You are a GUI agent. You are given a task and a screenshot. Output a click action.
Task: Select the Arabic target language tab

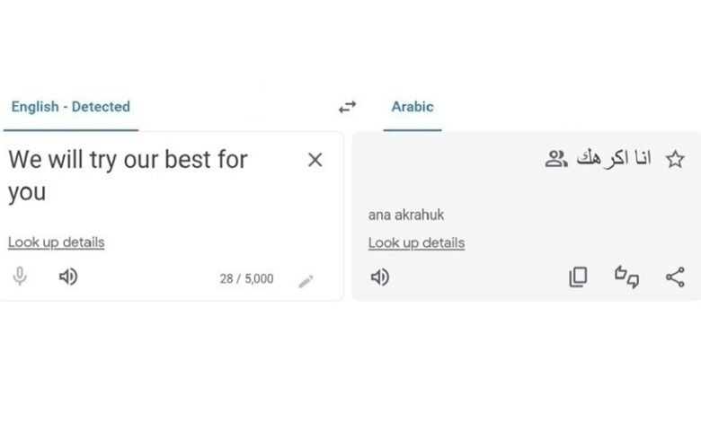pos(413,107)
